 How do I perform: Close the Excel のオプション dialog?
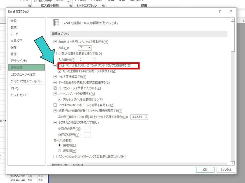231,11
